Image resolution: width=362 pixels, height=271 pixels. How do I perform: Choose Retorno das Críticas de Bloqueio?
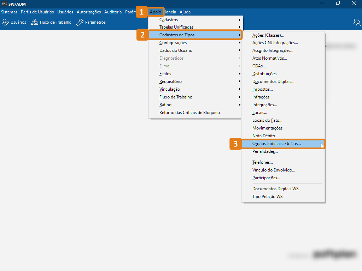189,113
